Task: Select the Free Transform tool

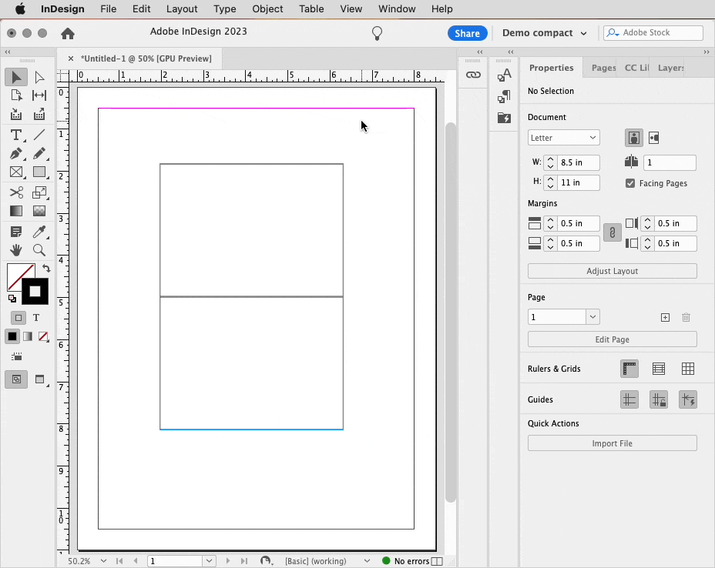Action: [x=39, y=192]
